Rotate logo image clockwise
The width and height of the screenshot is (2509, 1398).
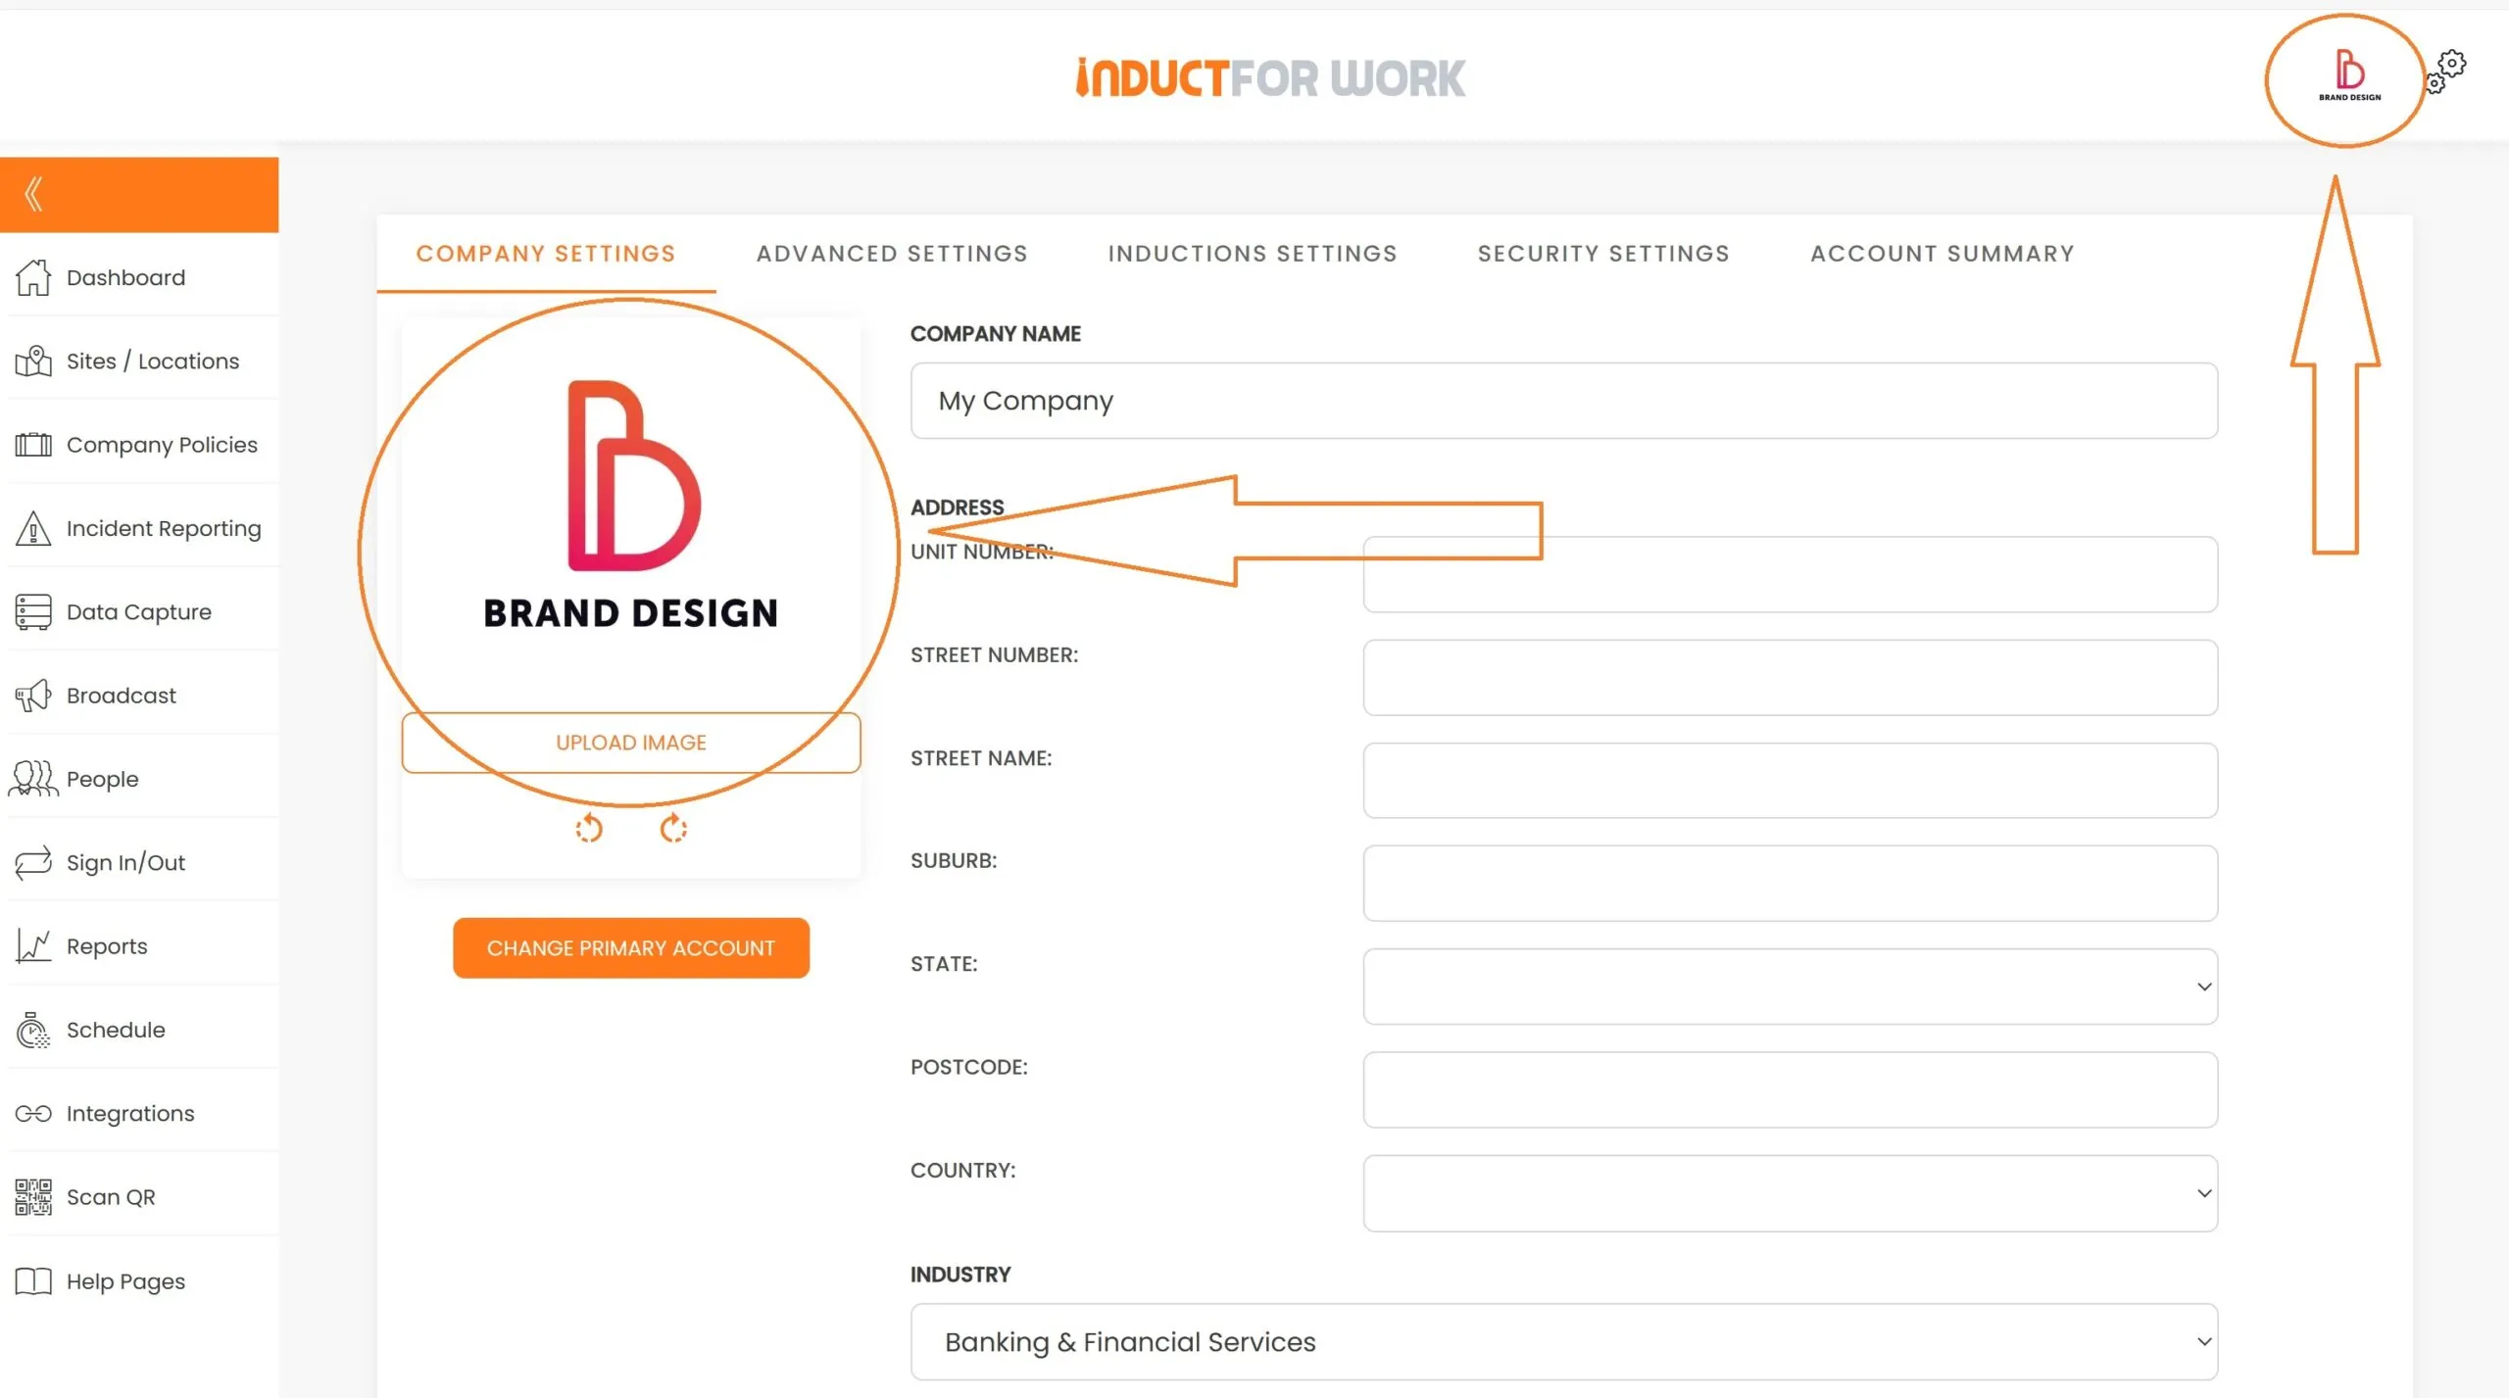coord(673,829)
